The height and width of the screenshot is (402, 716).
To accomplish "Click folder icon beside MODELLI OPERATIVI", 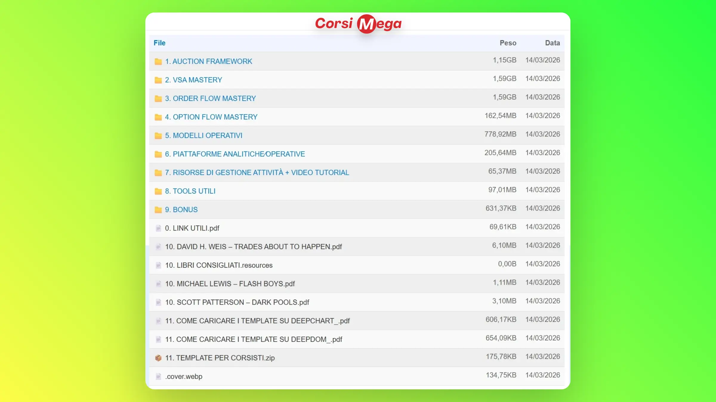I will (x=158, y=136).
